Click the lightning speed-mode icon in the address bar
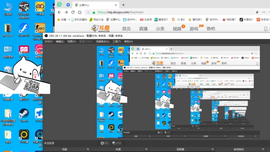 [x=257, y=12]
